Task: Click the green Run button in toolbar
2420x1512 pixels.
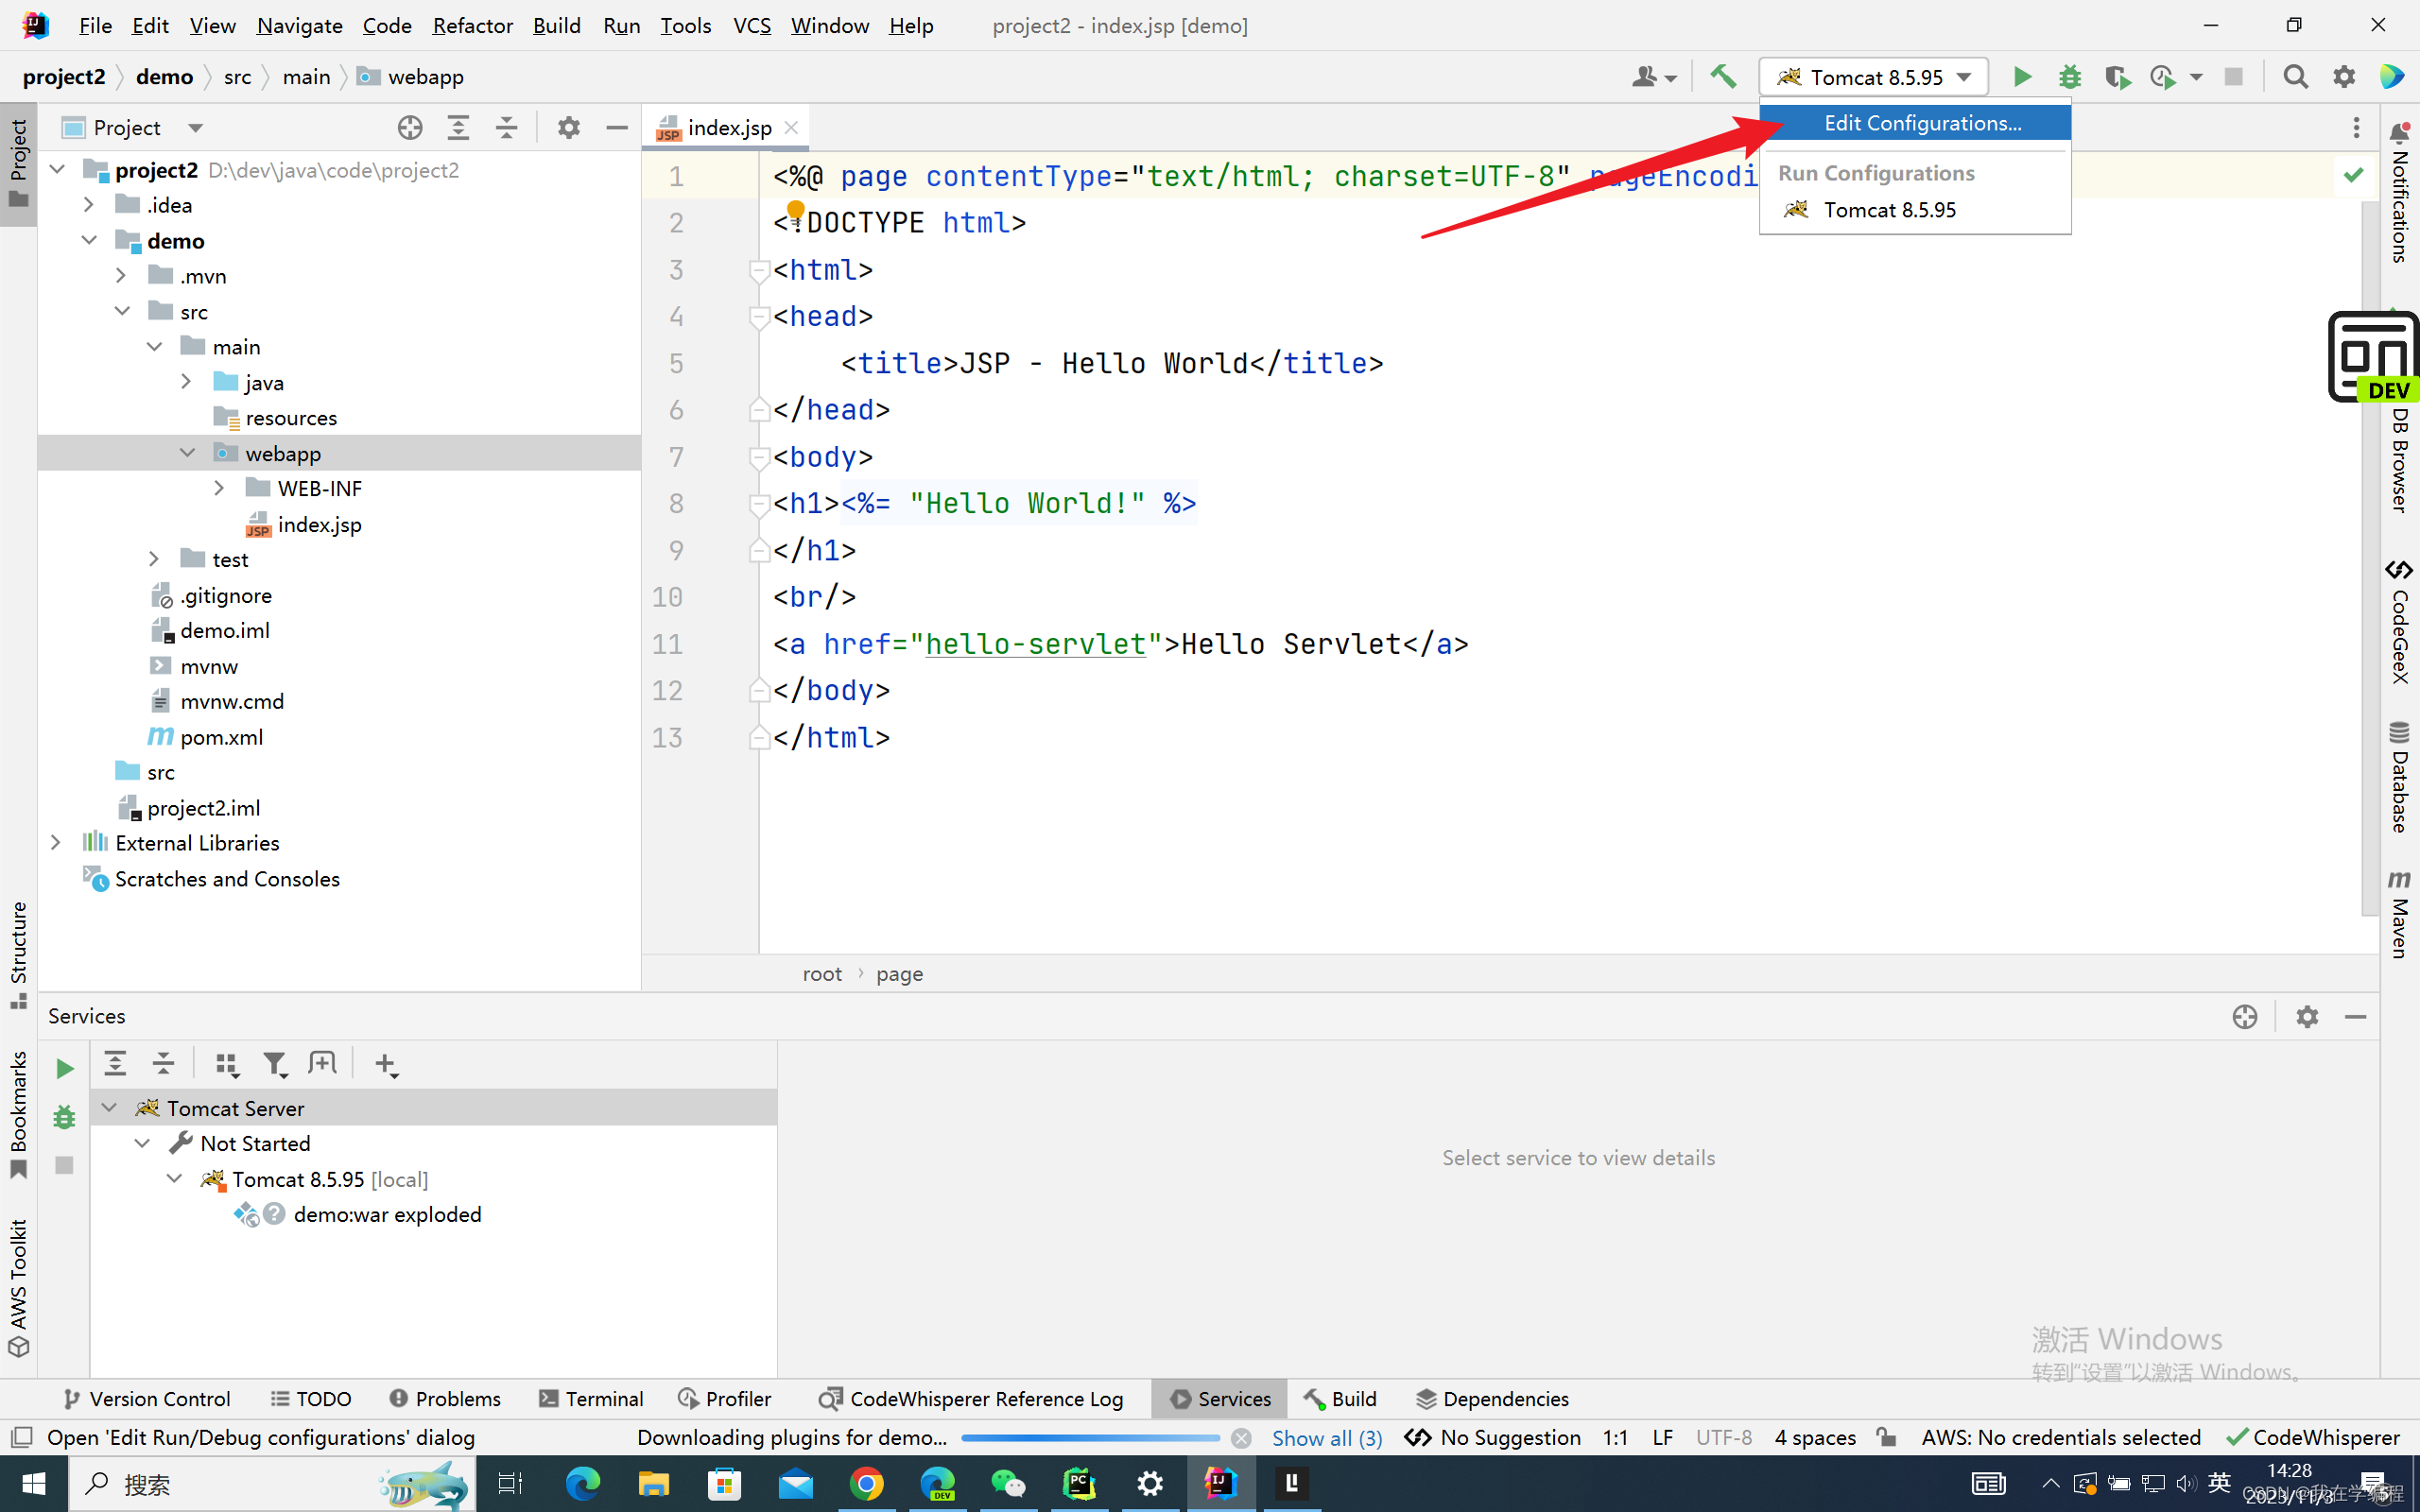Action: 2021,77
